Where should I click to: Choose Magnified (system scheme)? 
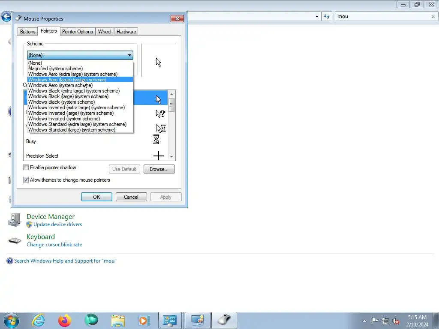pyautogui.click(x=80, y=69)
